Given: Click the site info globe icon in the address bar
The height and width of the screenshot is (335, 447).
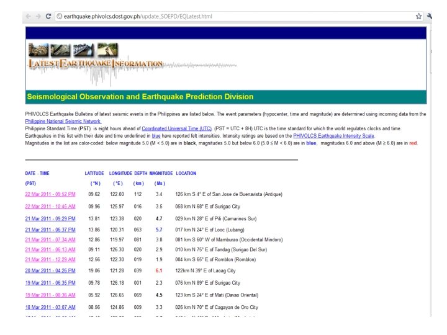Looking at the screenshot, I should [x=60, y=16].
